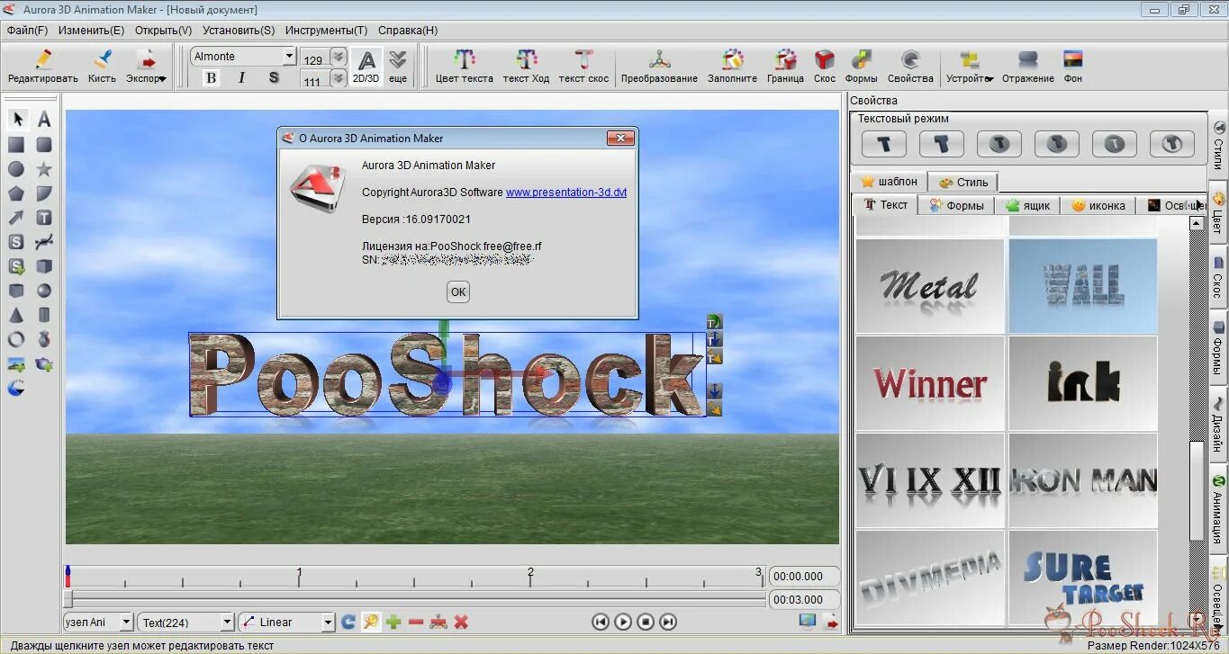Add a rounded rectangle shape
This screenshot has height=654, width=1229.
coord(44,144)
